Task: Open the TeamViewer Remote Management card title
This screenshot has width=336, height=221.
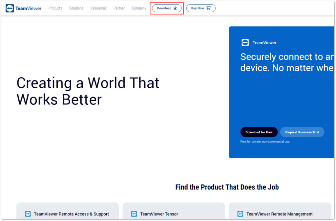Action: (280, 214)
